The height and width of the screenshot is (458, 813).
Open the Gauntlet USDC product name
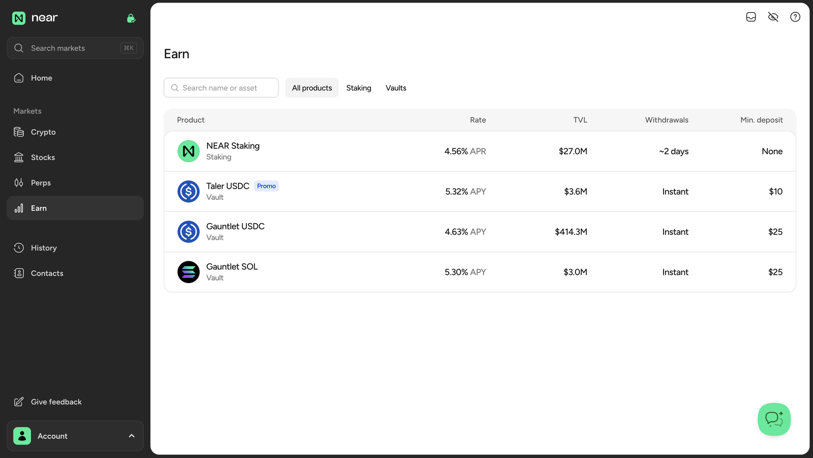235,226
